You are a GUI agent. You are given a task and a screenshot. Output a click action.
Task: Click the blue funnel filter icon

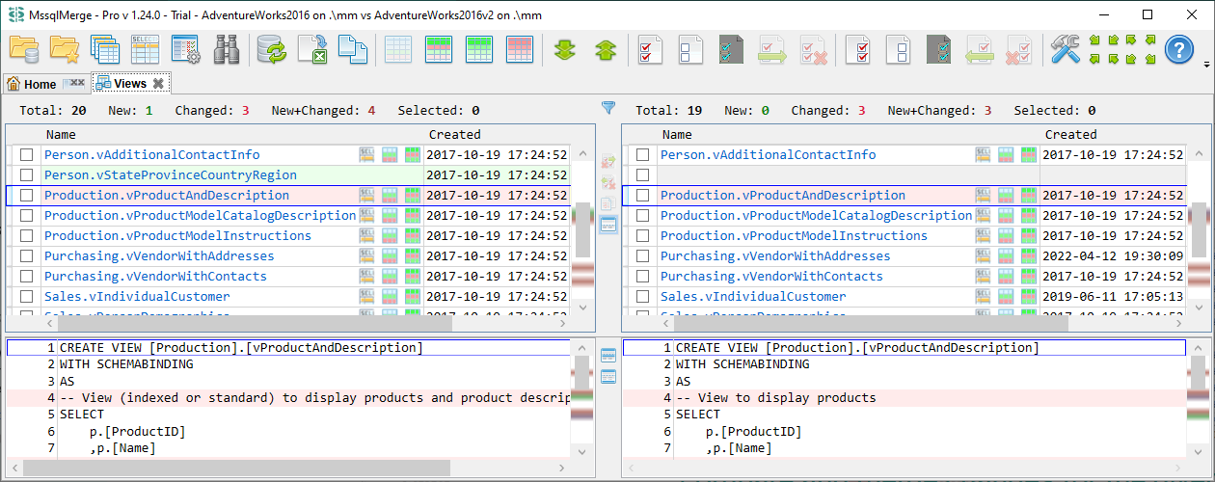click(x=608, y=108)
